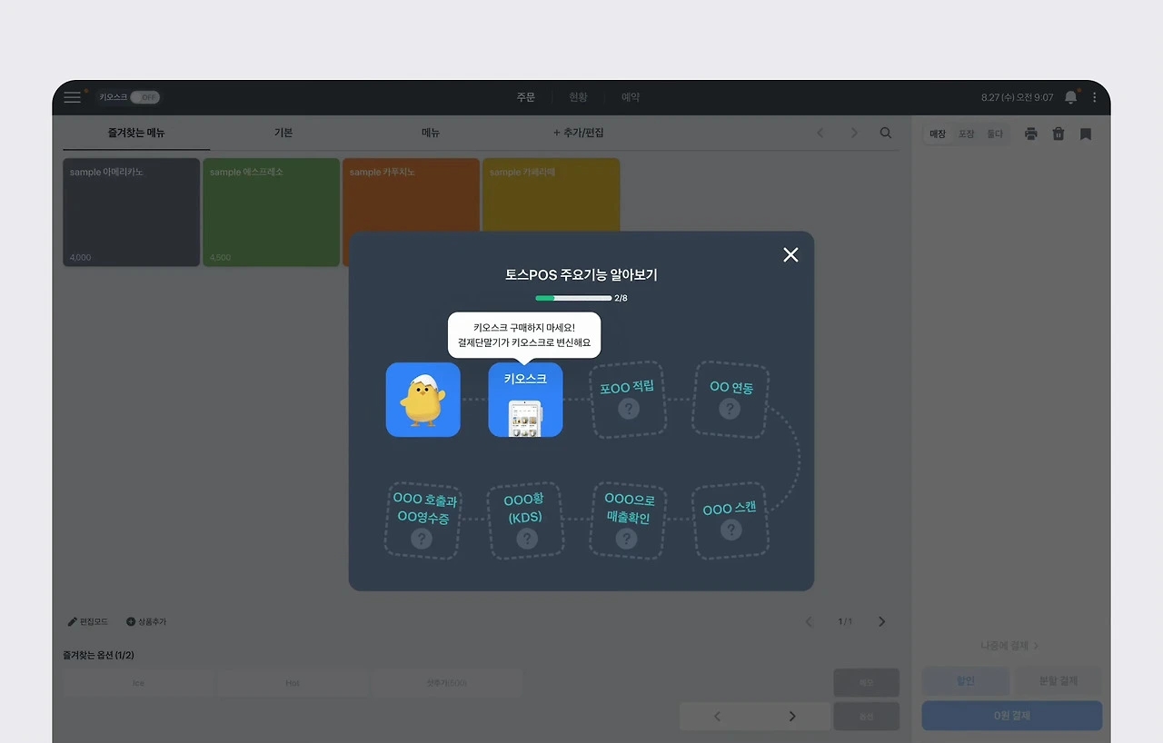Add sample 에스프레소 to the order
1163x743 pixels.
tap(271, 213)
